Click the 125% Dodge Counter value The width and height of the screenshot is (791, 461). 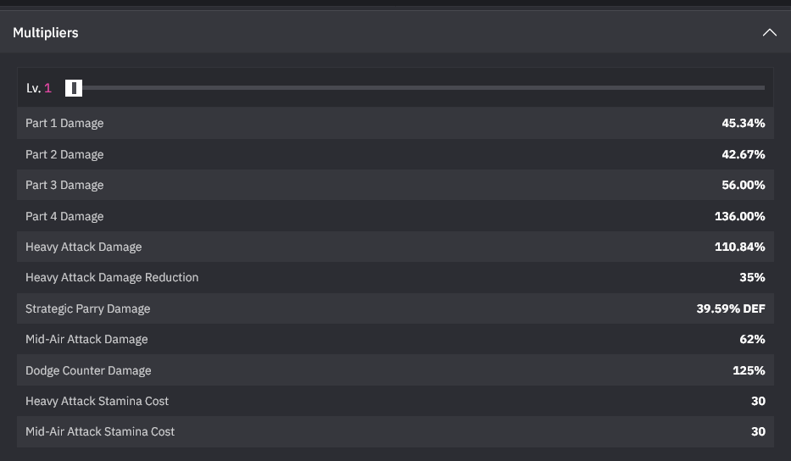tap(749, 370)
